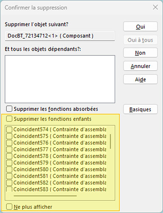Tick the Coincident574 constraint checkbox
The height and width of the screenshot is (213, 163).
(x=9, y=130)
